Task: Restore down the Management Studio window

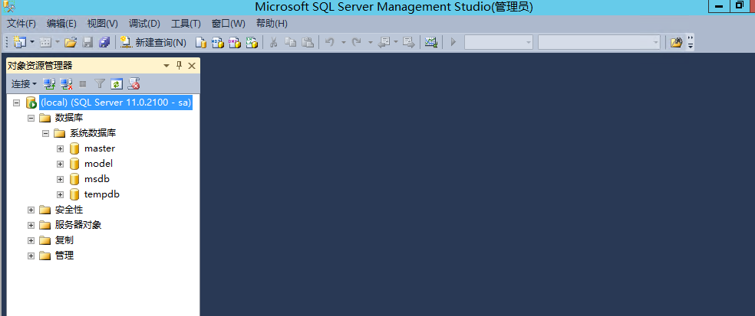Action: 739,6
